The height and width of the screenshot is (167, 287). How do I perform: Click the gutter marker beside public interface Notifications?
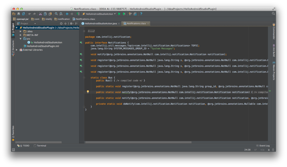point(81,42)
